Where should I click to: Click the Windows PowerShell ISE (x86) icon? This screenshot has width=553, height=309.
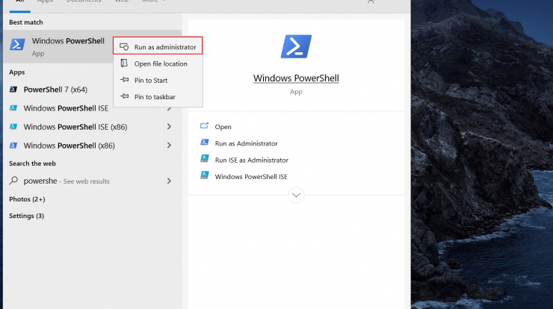pos(13,126)
